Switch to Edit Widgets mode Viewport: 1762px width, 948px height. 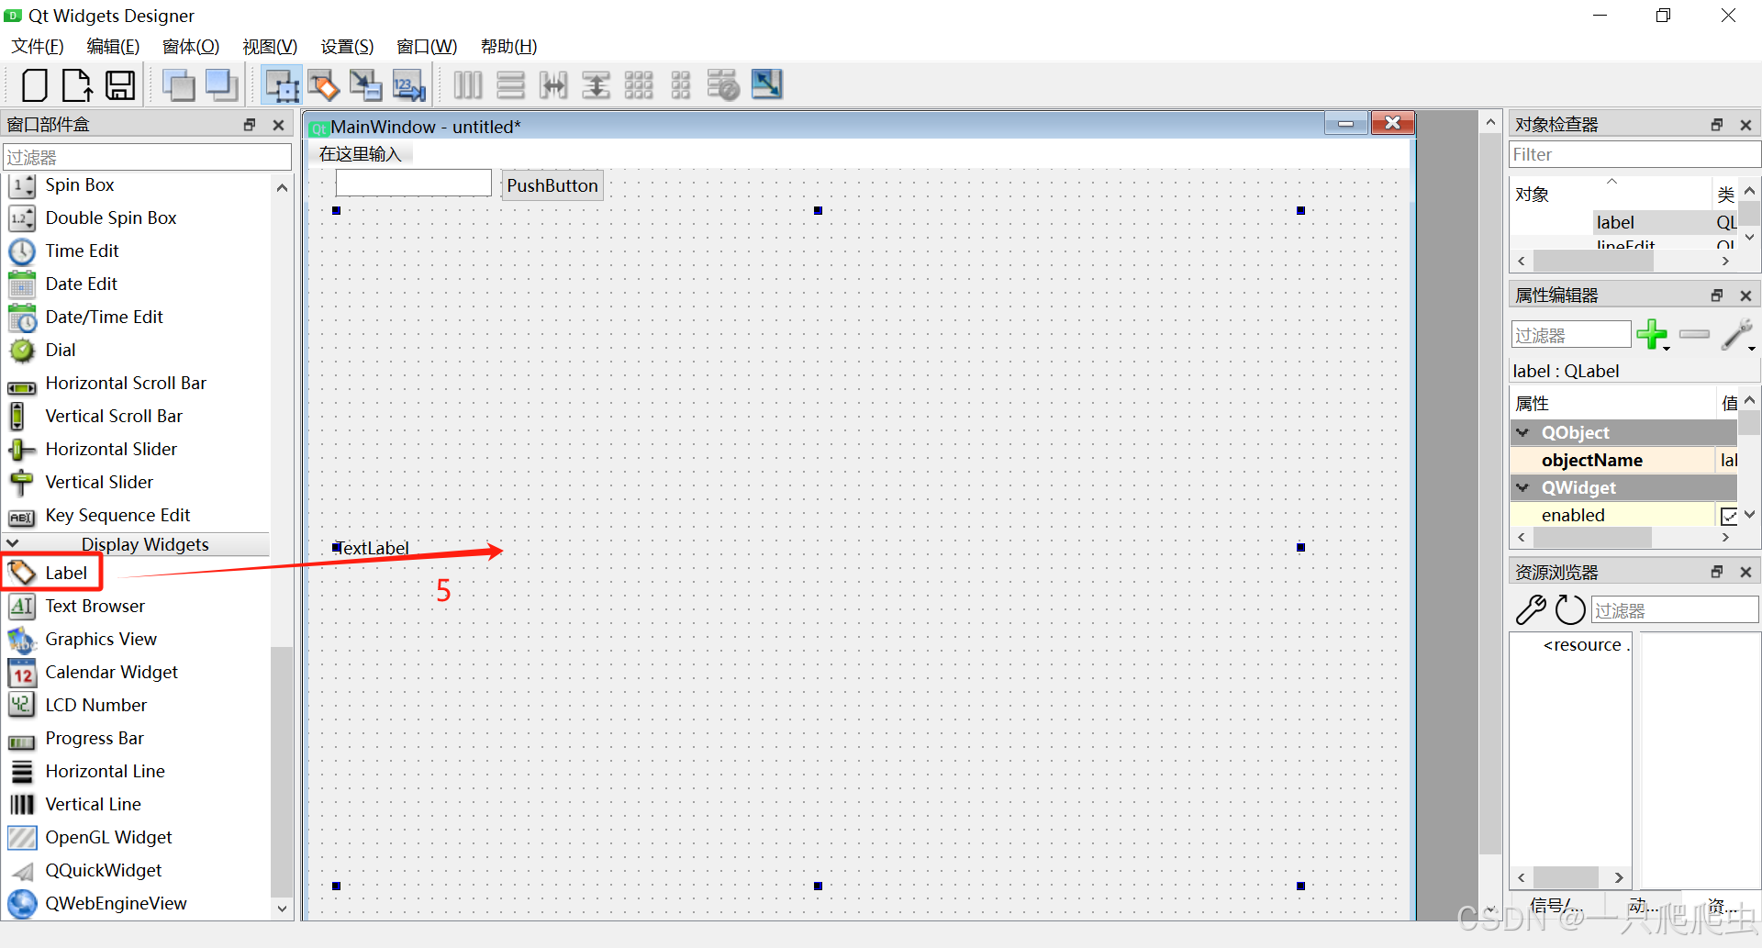click(281, 85)
